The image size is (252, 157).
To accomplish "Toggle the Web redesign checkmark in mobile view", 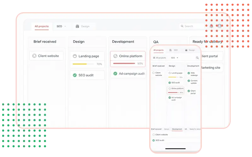I will [189, 73].
